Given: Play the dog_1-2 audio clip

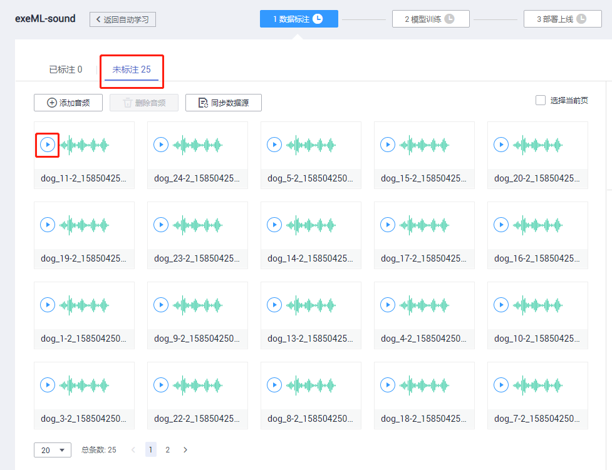Looking at the screenshot, I should [x=48, y=305].
